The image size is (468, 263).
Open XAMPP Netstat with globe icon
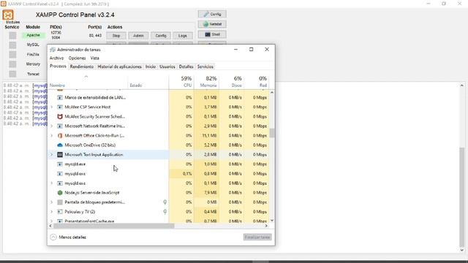(212, 24)
